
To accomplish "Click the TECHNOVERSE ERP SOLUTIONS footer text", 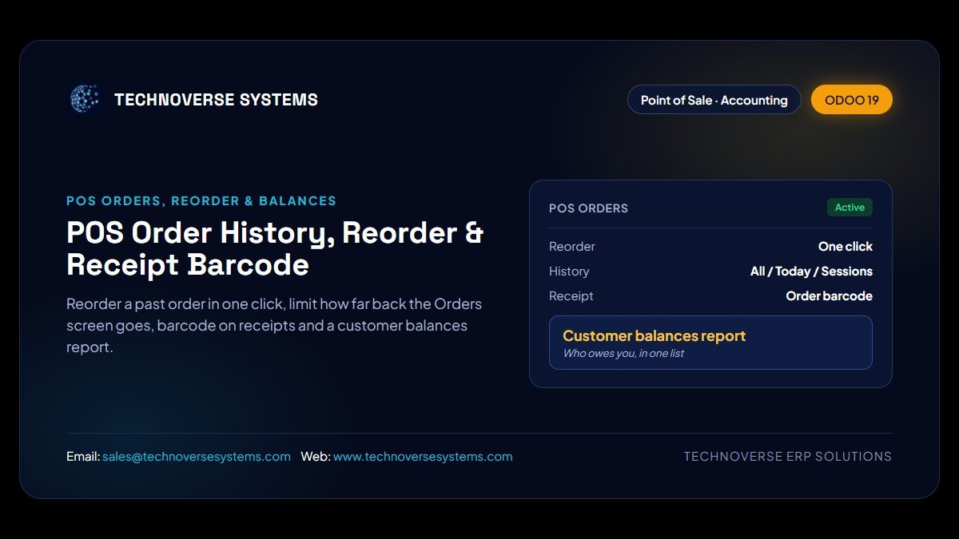I will tap(788, 457).
